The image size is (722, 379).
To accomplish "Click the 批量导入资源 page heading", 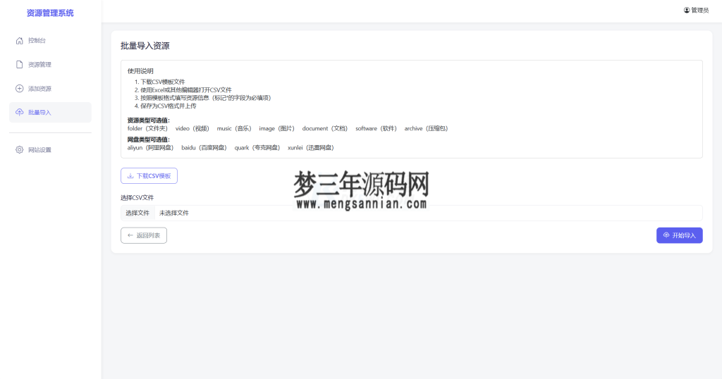I will pyautogui.click(x=145, y=46).
